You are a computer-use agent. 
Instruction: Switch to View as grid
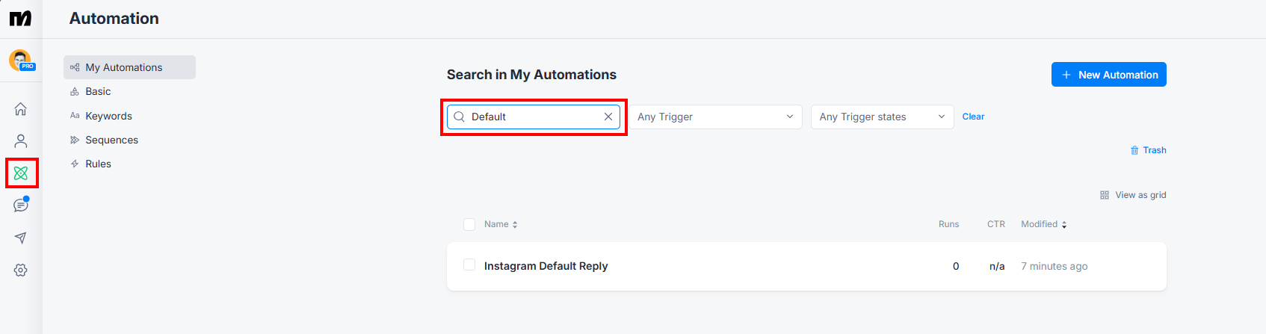pyautogui.click(x=1133, y=195)
